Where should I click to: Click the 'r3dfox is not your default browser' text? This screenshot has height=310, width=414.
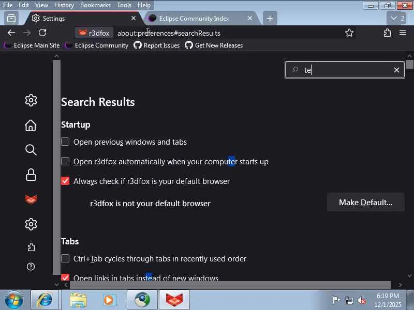[x=150, y=204]
